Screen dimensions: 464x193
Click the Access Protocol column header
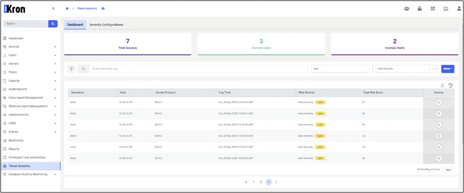(x=184, y=92)
